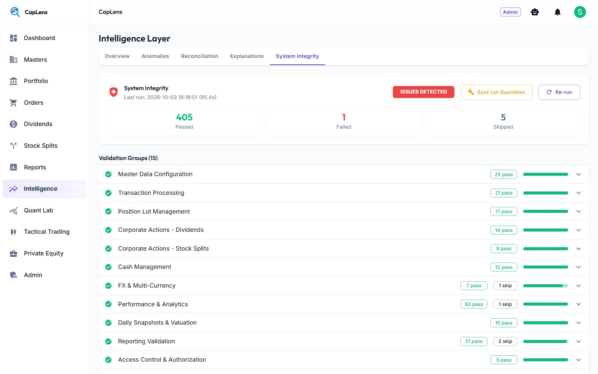Open notifications bell icon
This screenshot has height=374, width=598.
click(558, 12)
